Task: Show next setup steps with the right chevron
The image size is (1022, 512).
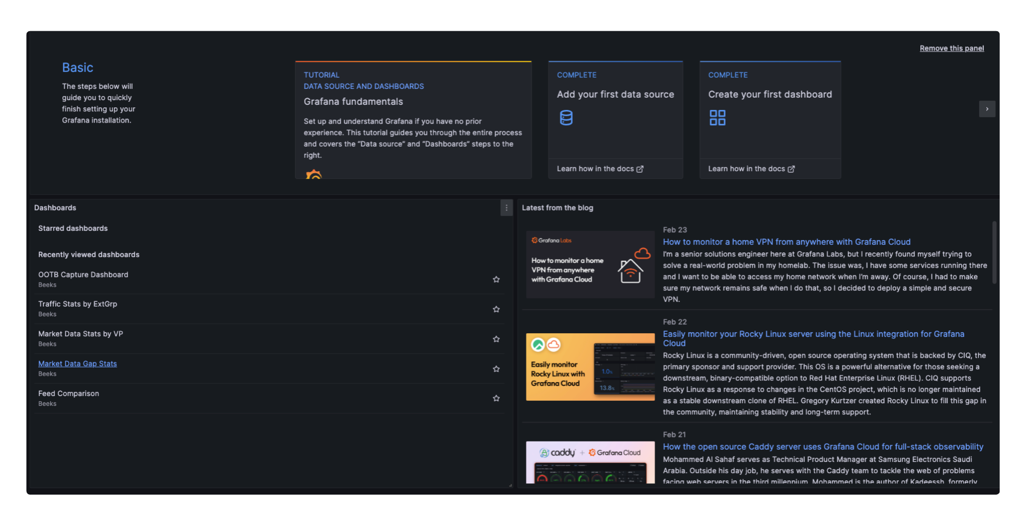Action: coord(987,109)
